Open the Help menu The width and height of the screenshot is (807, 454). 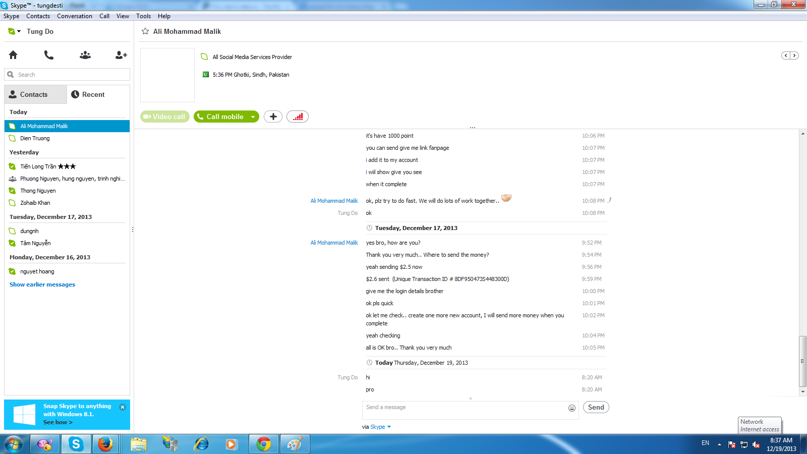(164, 16)
